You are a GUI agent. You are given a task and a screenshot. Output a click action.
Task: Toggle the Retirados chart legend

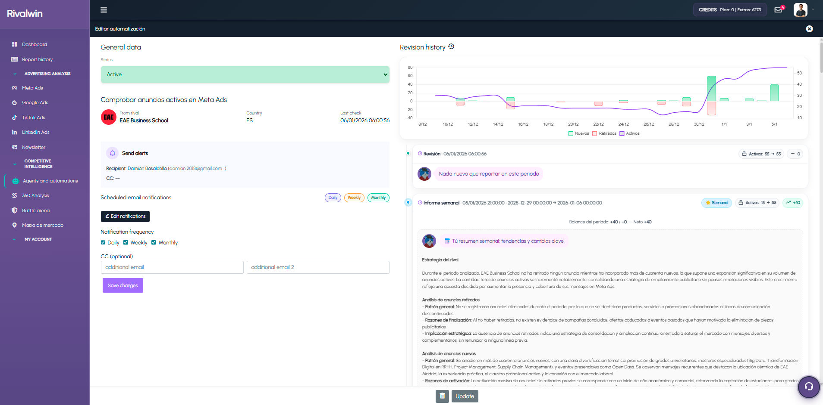tap(604, 133)
